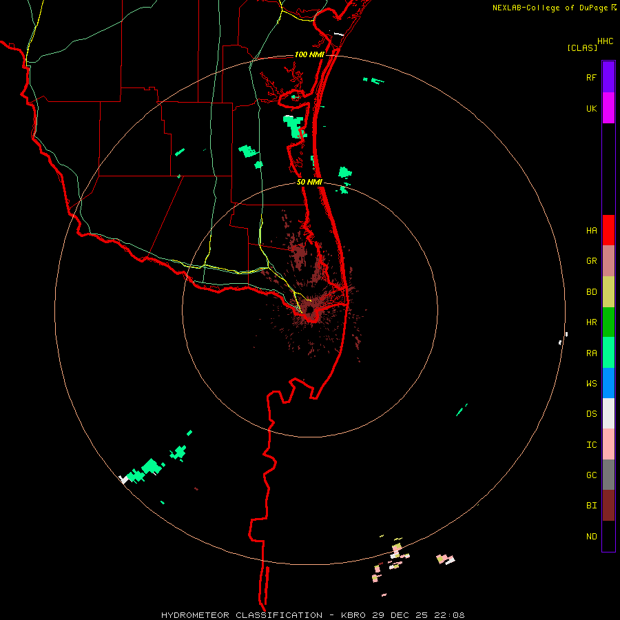Click the GR legend label

pyautogui.click(x=591, y=261)
